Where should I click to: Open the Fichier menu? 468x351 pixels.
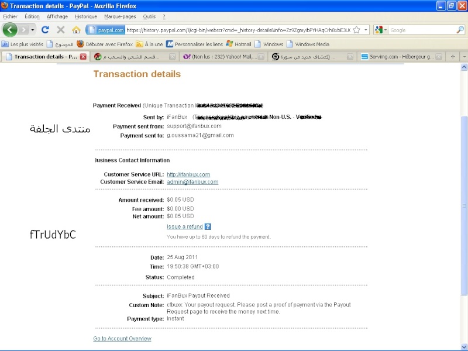point(10,17)
